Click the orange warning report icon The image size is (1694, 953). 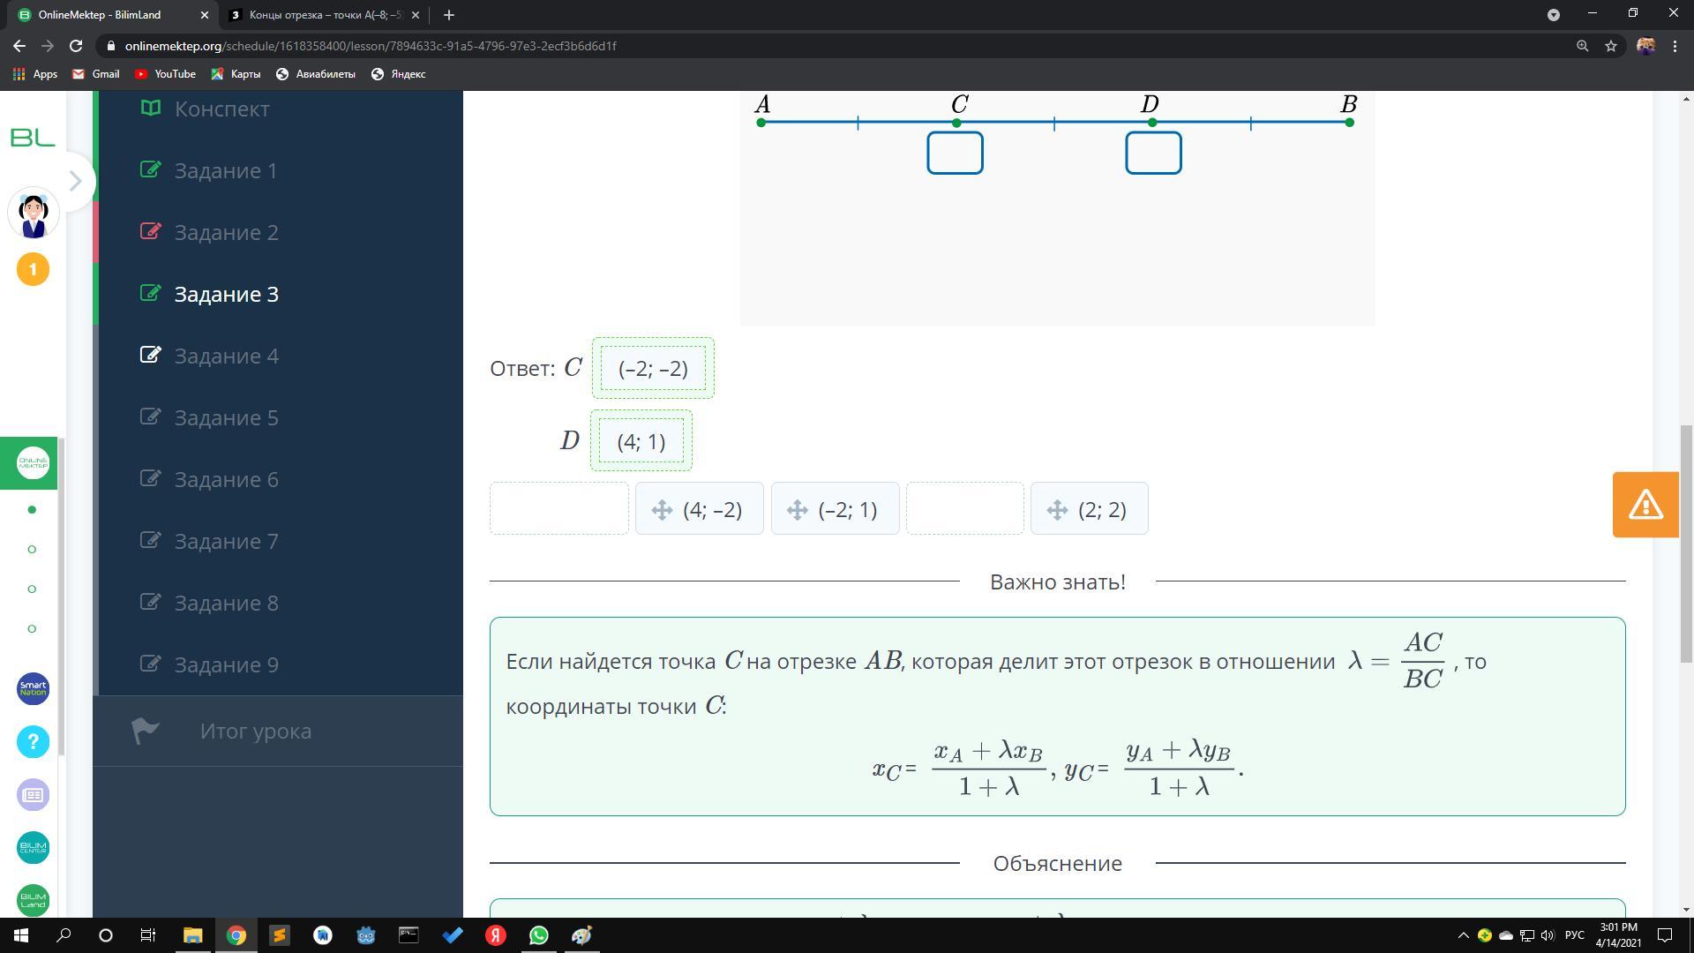tap(1645, 505)
